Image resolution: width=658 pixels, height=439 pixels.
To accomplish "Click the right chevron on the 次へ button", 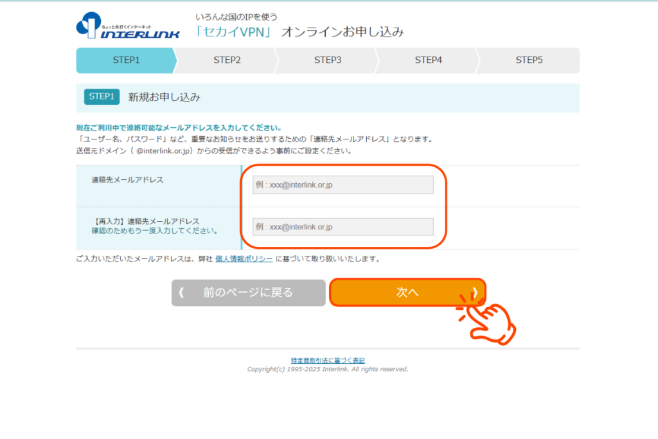I will (474, 292).
